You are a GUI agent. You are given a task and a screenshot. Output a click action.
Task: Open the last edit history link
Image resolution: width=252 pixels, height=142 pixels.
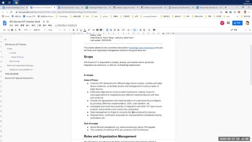click(x=66, y=25)
